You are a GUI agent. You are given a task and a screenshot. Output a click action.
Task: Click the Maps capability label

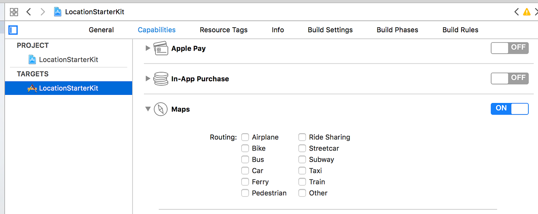tap(181, 109)
